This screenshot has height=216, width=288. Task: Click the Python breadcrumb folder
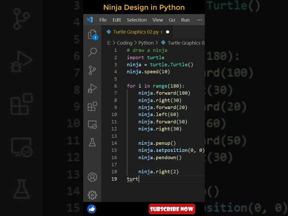pos(146,43)
